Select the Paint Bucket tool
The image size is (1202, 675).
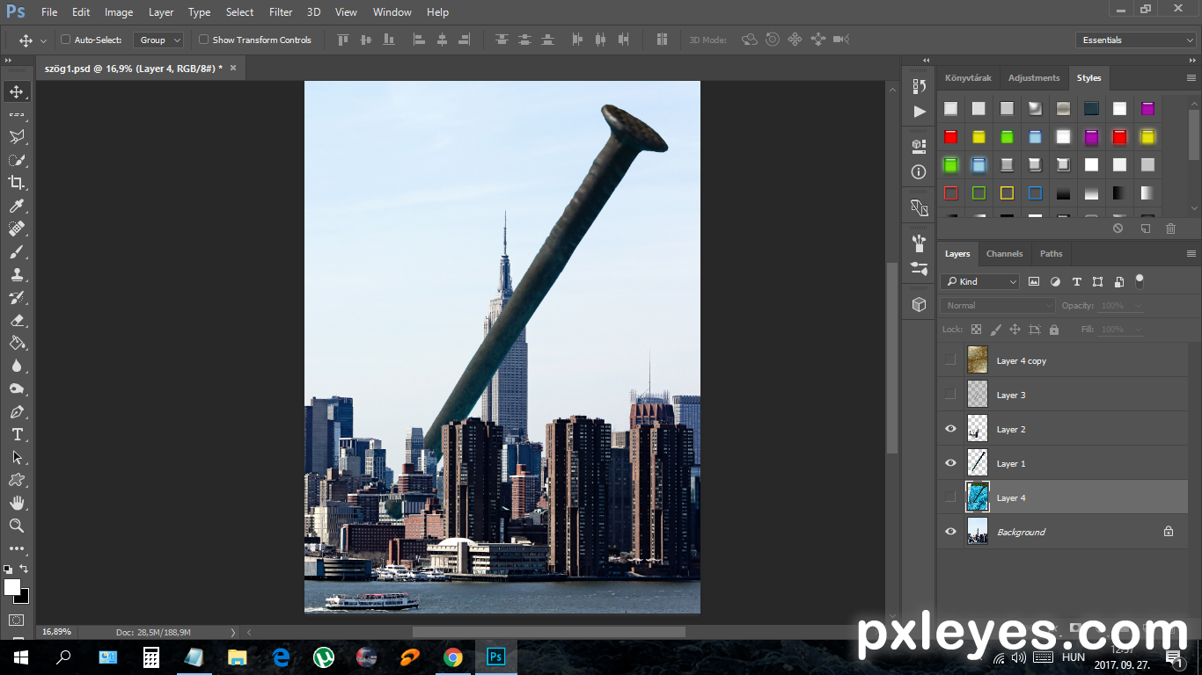16,343
